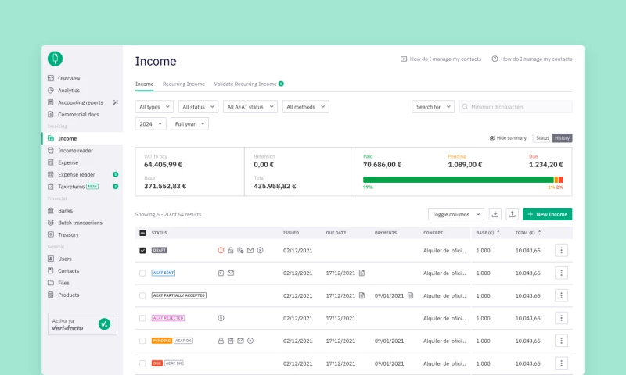Open the Full year period dropdown

click(x=189, y=124)
